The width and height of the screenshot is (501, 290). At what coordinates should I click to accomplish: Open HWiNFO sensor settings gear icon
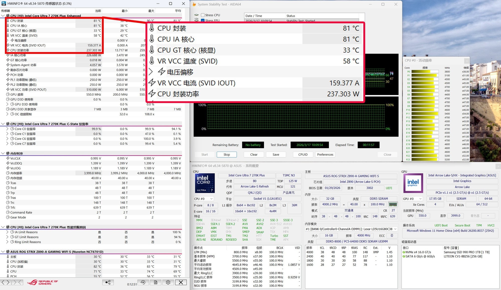(168, 282)
